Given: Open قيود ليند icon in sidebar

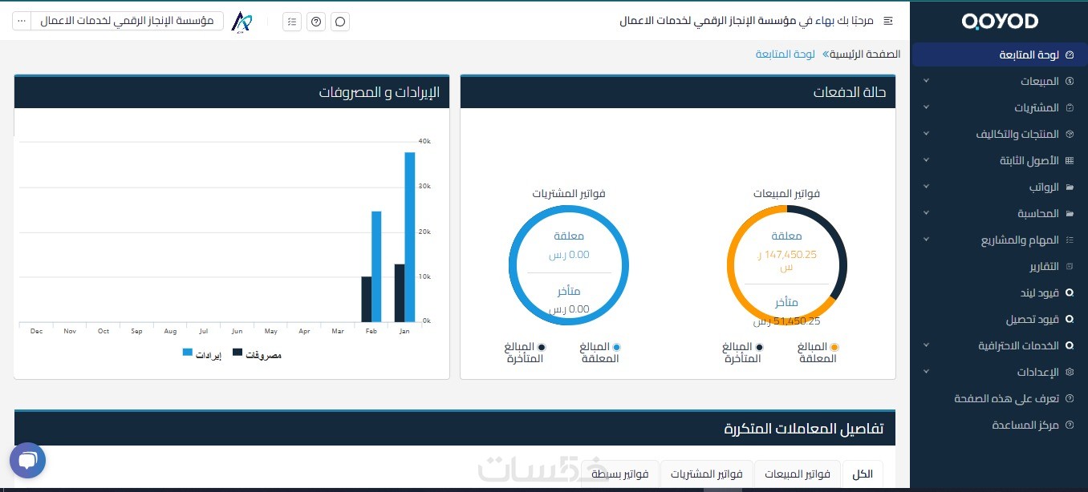Looking at the screenshot, I should (1069, 292).
